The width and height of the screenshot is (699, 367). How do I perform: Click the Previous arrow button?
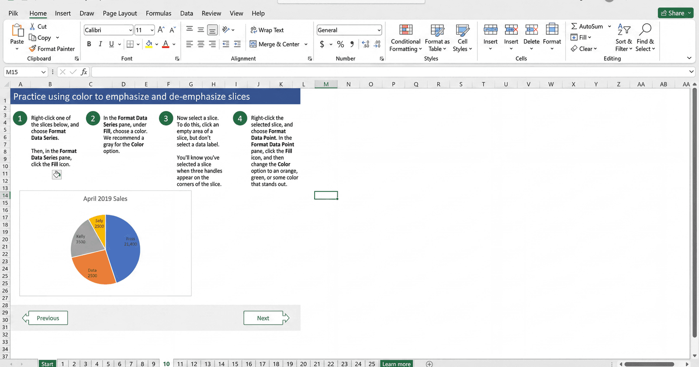pyautogui.click(x=45, y=318)
